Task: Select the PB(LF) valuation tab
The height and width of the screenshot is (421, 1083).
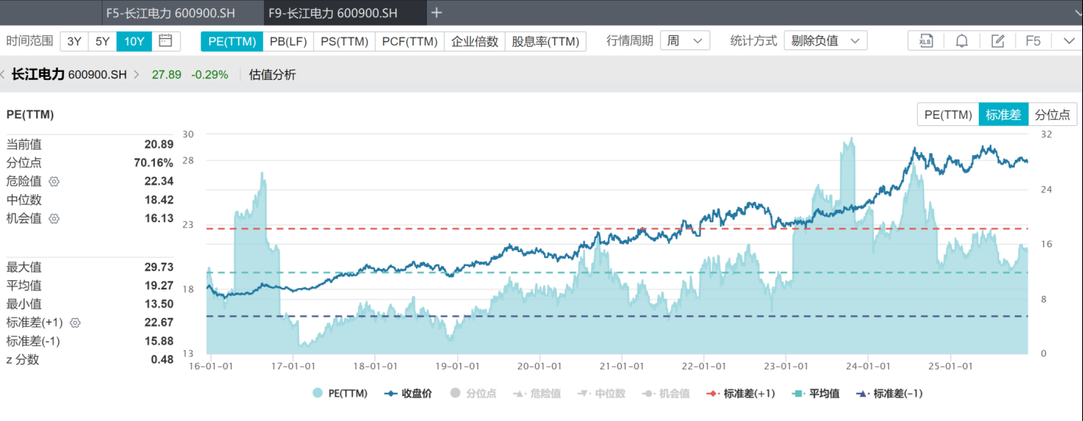Action: pos(288,41)
